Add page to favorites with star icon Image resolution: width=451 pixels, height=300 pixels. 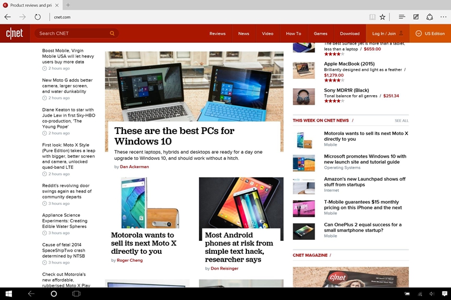click(382, 17)
